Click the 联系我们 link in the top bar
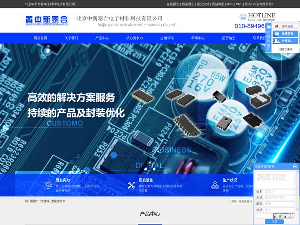Viewport: 300px width, 225px height. [188, 4]
